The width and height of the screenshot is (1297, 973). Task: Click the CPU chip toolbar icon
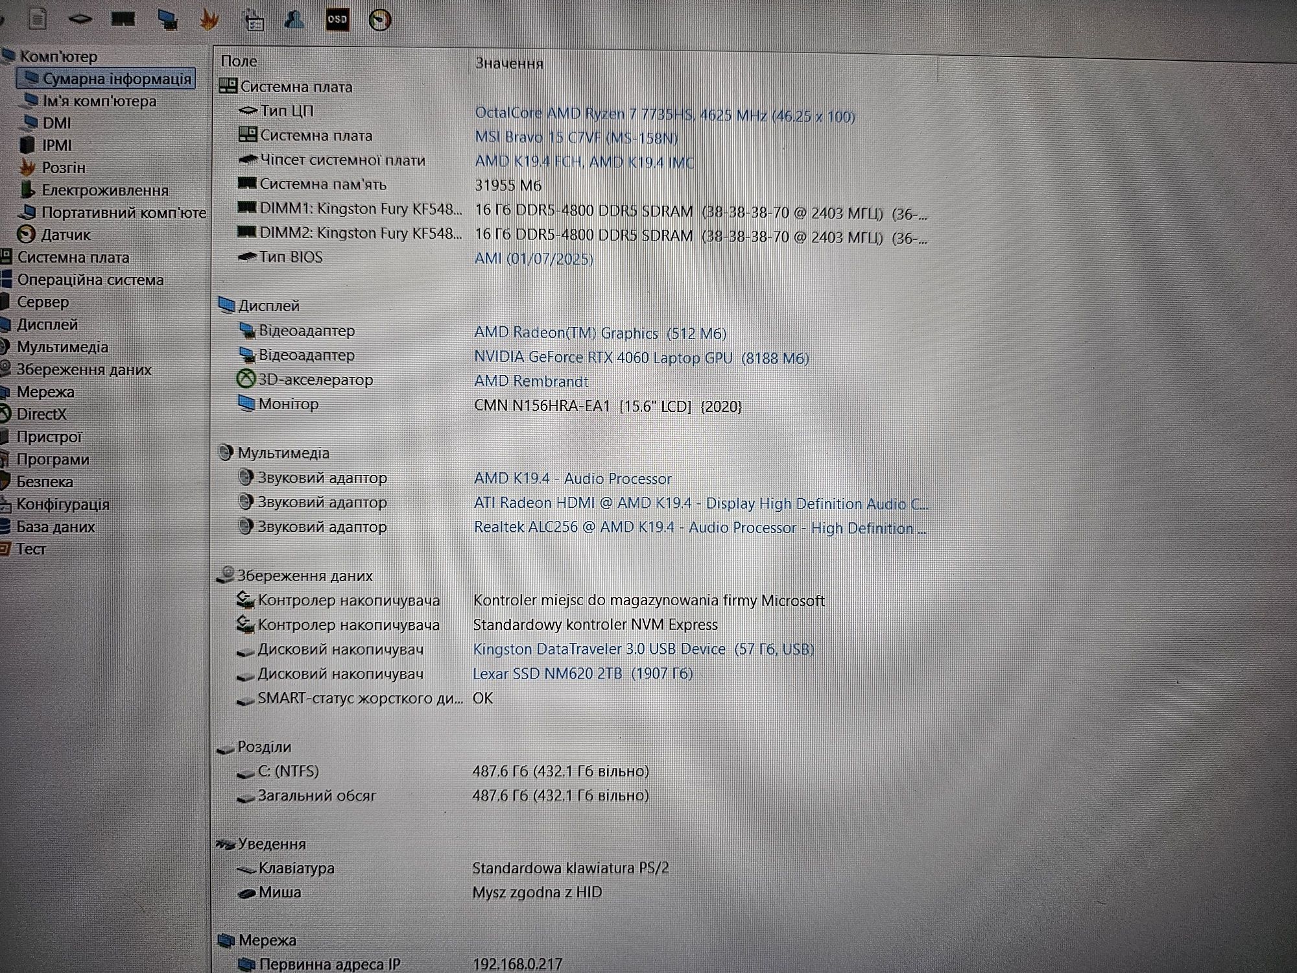(x=80, y=19)
